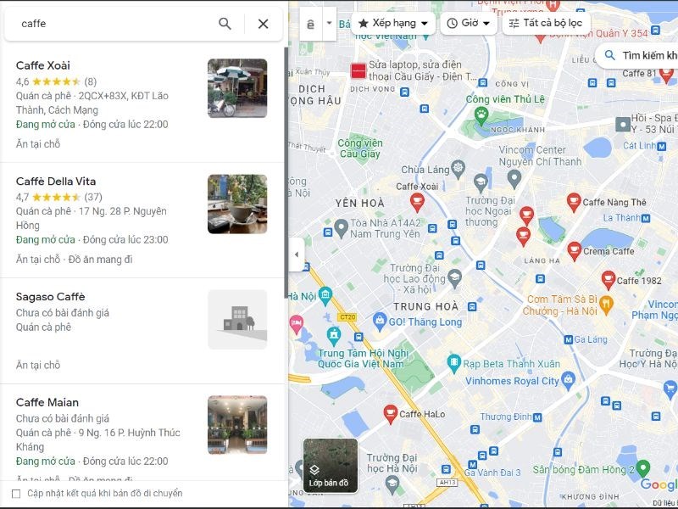Open the Caffe Xoài result title
The width and height of the screenshot is (678, 509).
point(43,65)
